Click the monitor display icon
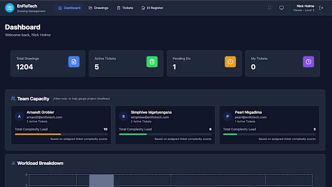 click(281, 8)
